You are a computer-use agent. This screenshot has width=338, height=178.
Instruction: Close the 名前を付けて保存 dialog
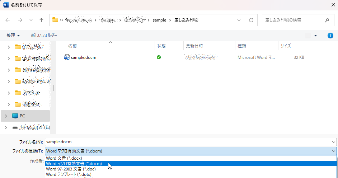coord(333,5)
